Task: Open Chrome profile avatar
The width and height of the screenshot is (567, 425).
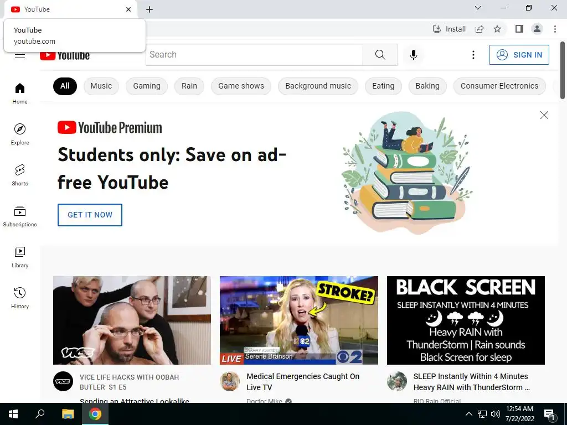Action: (537, 29)
